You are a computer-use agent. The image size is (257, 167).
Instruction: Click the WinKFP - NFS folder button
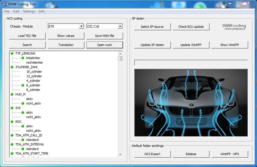click(230, 154)
